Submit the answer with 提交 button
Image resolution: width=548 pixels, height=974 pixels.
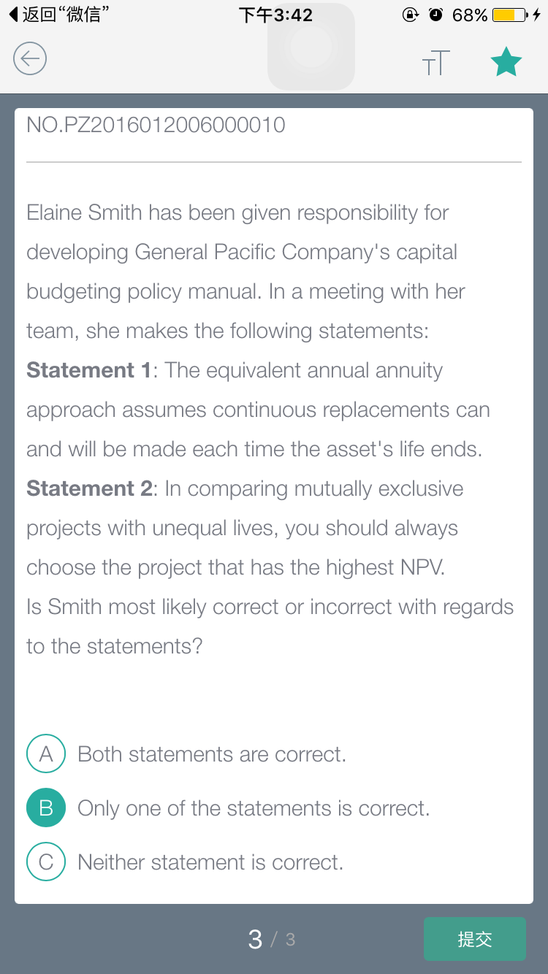point(475,939)
